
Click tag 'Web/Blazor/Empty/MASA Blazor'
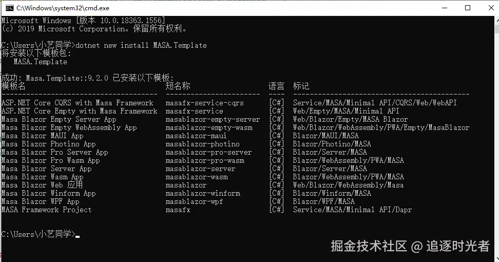(351, 119)
